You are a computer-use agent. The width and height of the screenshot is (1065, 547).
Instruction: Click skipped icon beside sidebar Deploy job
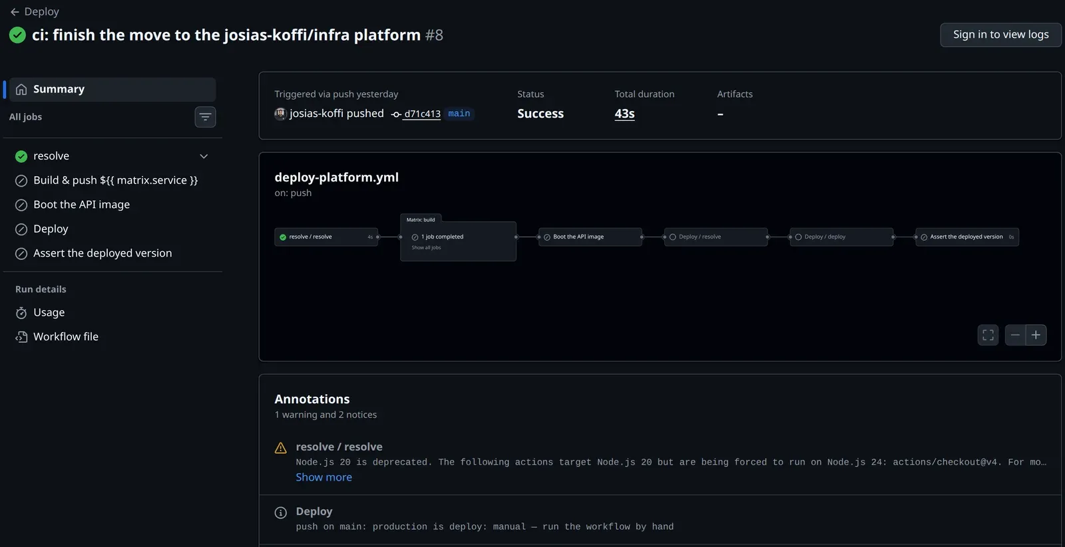pos(21,229)
